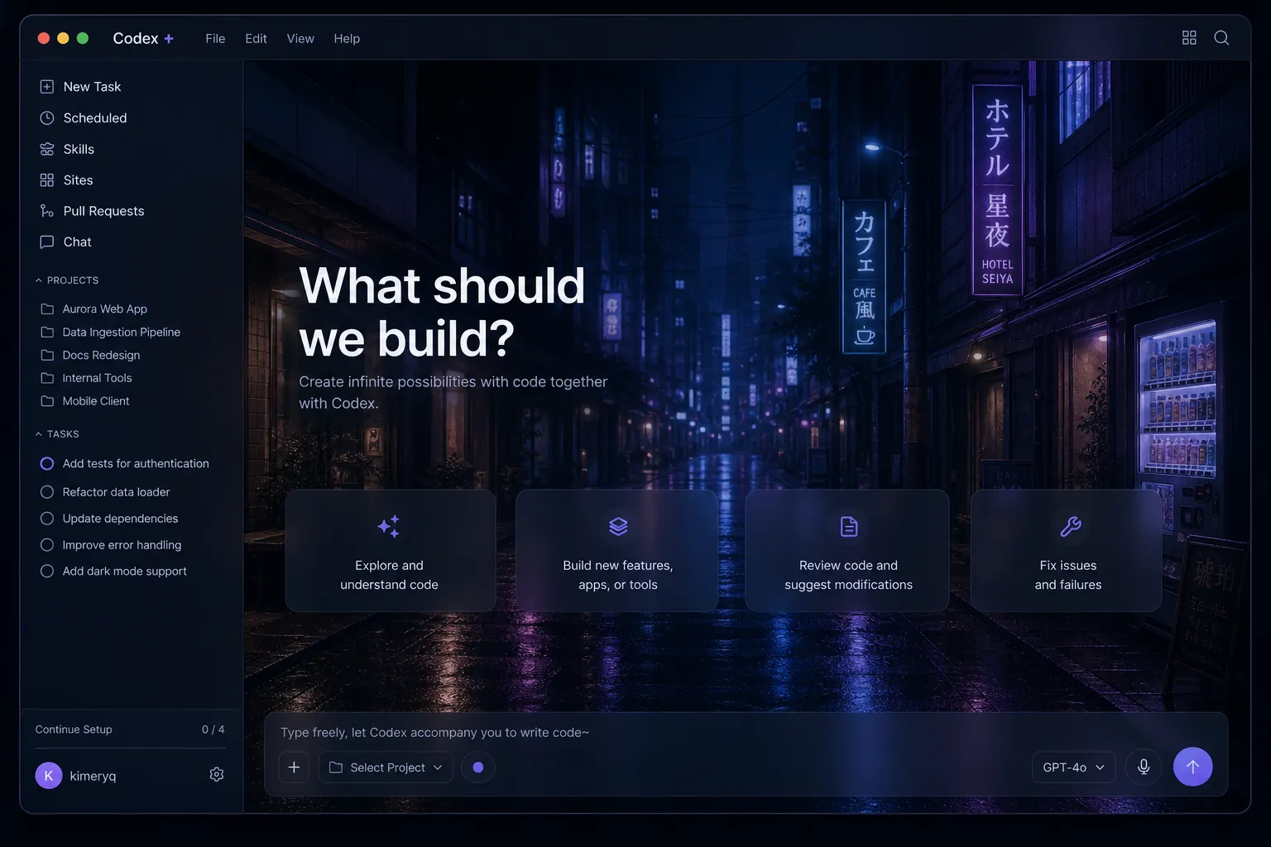The width and height of the screenshot is (1271, 847).
Task: Open the File menu
Action: click(215, 38)
